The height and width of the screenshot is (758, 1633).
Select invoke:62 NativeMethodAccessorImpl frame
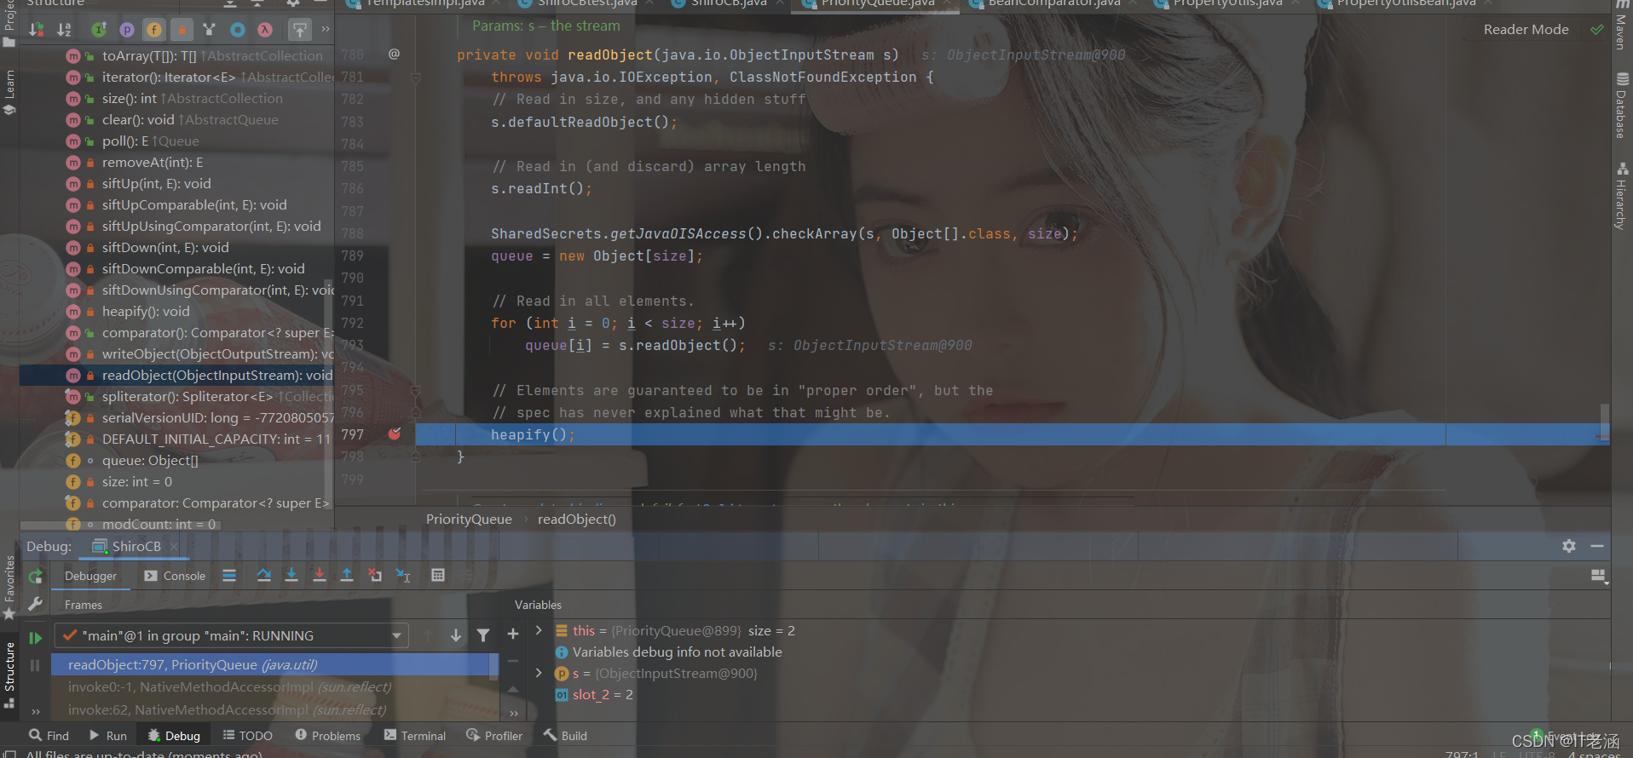point(274,710)
